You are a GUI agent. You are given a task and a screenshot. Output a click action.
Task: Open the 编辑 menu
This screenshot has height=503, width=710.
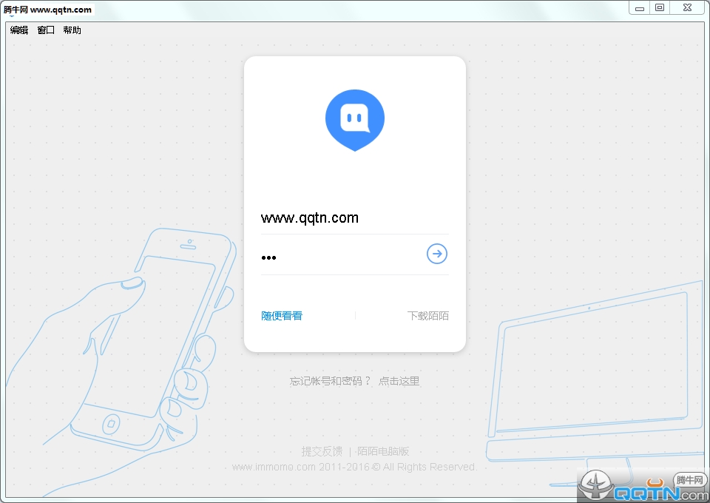[19, 30]
